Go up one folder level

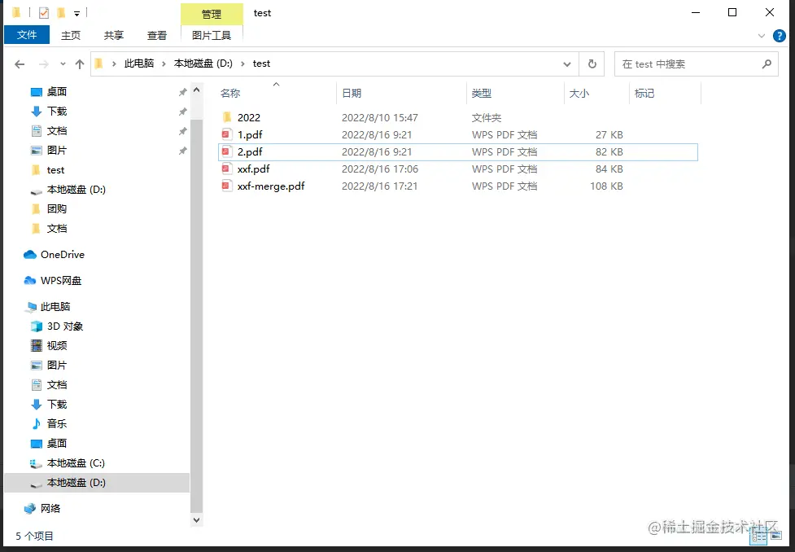tap(80, 64)
